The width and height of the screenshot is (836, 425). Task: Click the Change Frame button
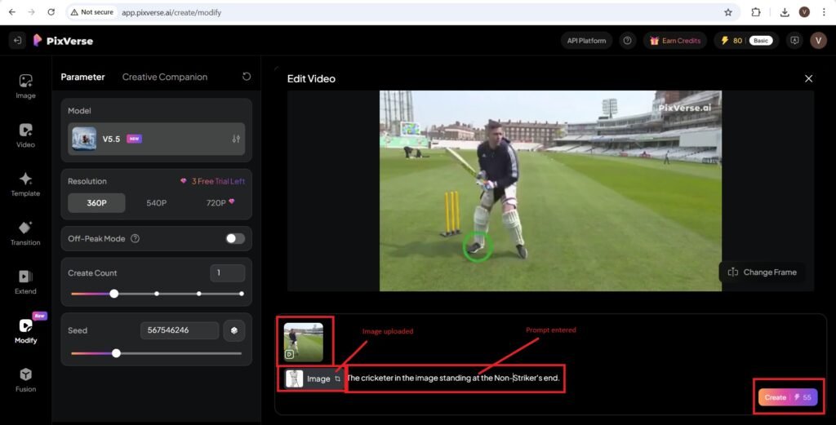coord(762,272)
